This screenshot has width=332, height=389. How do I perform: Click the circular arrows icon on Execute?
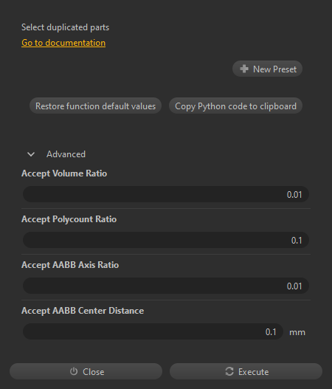point(229,371)
